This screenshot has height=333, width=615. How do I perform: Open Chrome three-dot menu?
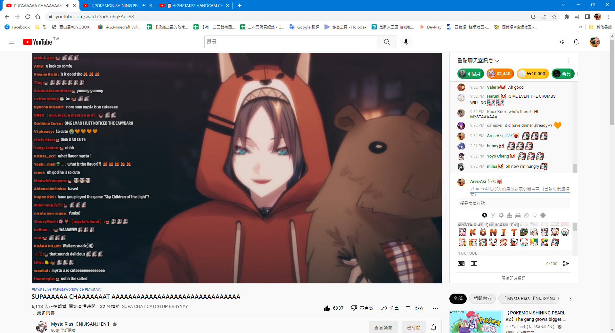[x=608, y=17]
